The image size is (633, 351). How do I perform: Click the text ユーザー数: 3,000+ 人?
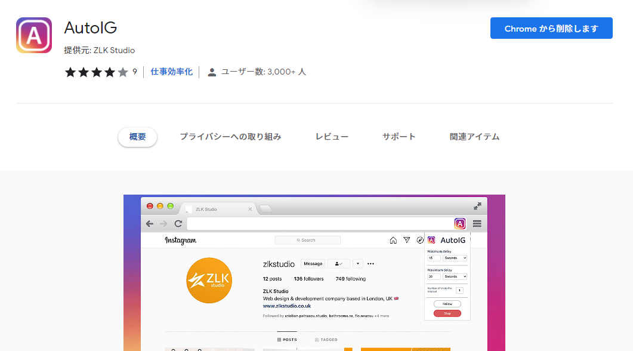click(x=263, y=72)
